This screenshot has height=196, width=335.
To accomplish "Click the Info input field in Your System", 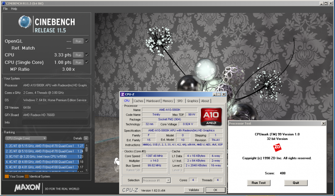I will (55, 122).
